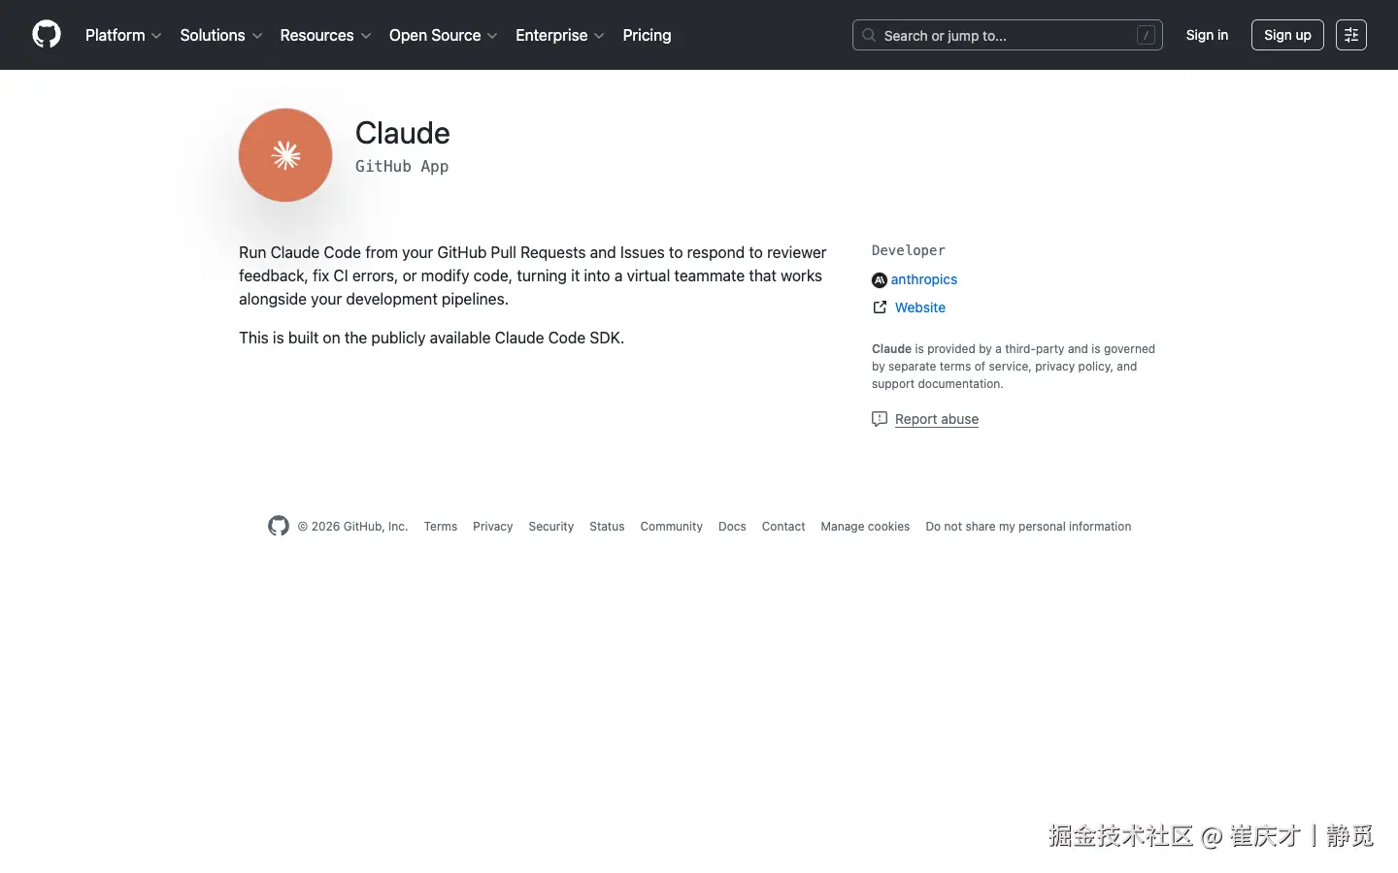
Task: Click the Report abuse speech bubble icon
Action: [x=879, y=418]
